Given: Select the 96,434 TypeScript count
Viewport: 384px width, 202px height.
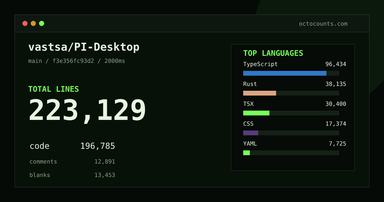Looking at the screenshot, I should click(336, 64).
